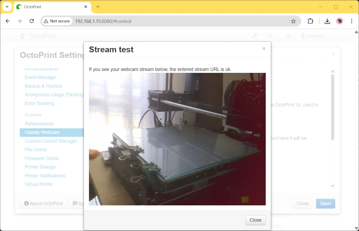Click the settings panel scroll-up arrow
This screenshot has width=359, height=231.
point(333,71)
